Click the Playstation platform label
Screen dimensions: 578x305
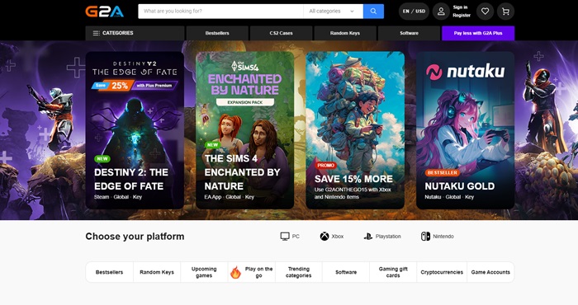click(x=388, y=237)
